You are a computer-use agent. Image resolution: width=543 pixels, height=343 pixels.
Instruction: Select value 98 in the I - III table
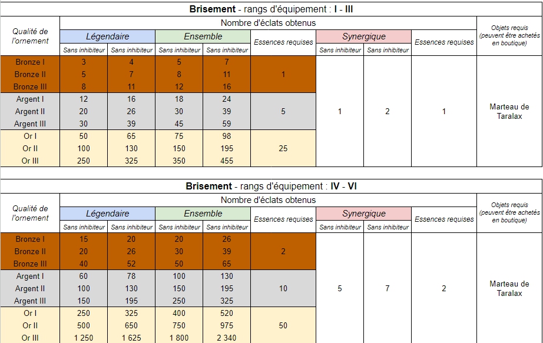coord(227,136)
